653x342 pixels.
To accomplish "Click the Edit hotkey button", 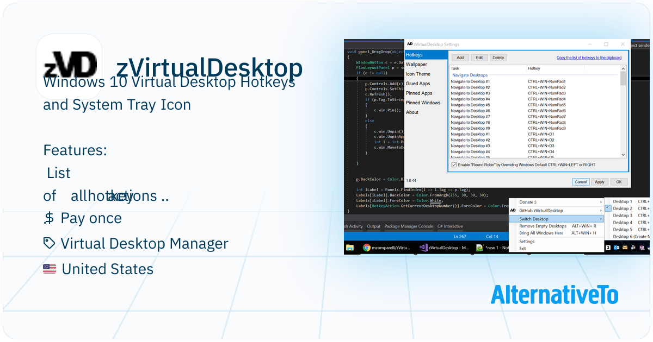I will click(479, 58).
